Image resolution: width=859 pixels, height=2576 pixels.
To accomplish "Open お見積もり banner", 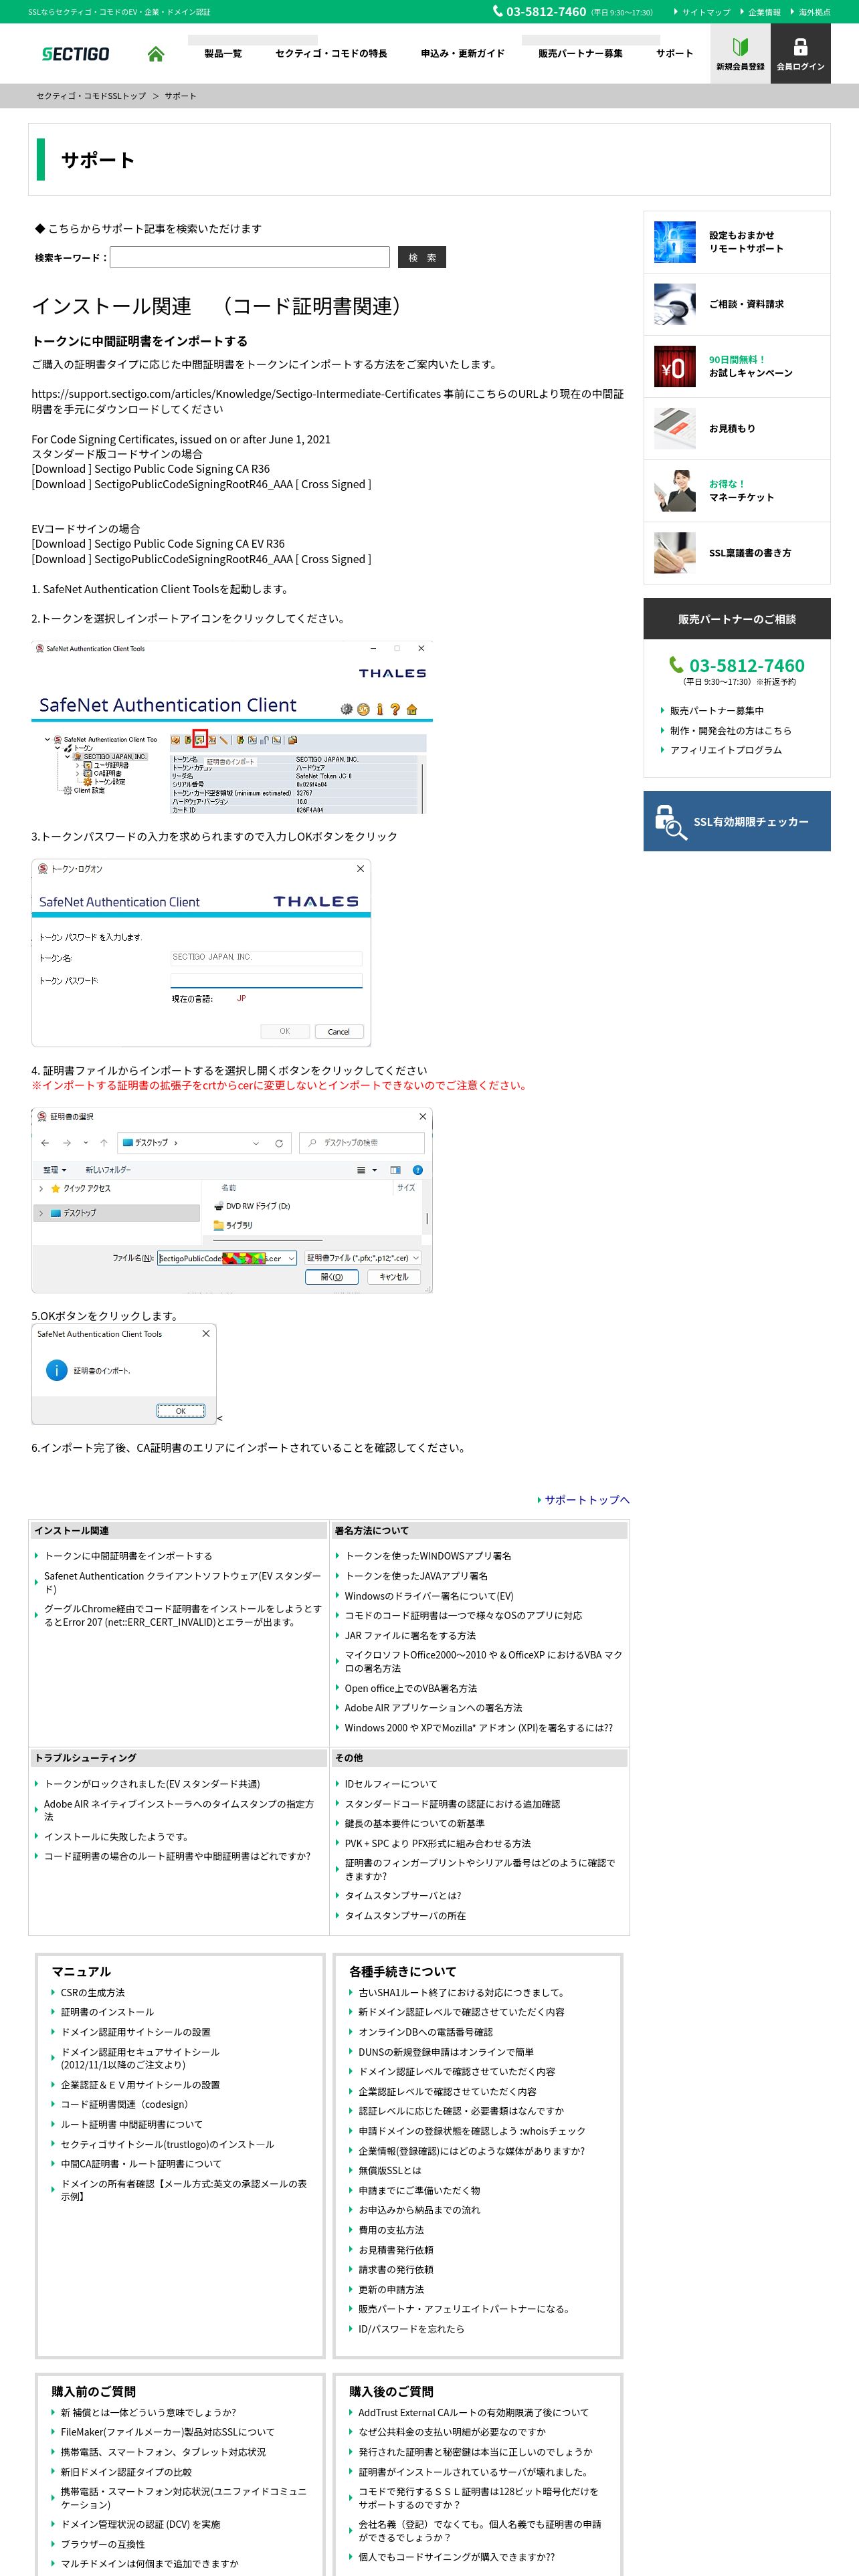I will 737,429.
